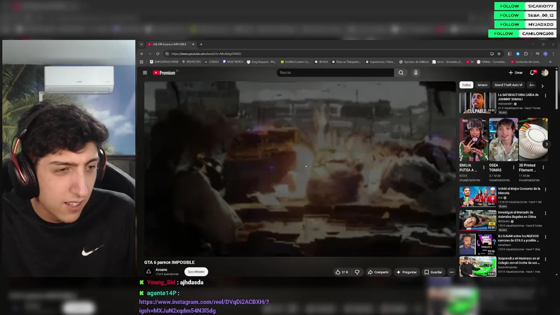This screenshot has width=560, height=315.
Task: Open options for OSEA TOMÁS short
Action: coord(514,167)
